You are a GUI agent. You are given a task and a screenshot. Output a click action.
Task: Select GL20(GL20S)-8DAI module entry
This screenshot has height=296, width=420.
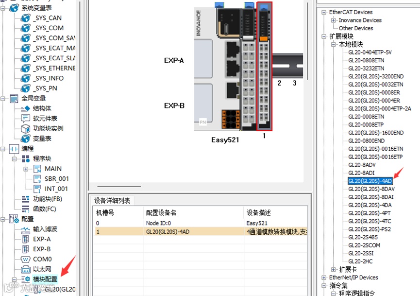click(x=370, y=197)
